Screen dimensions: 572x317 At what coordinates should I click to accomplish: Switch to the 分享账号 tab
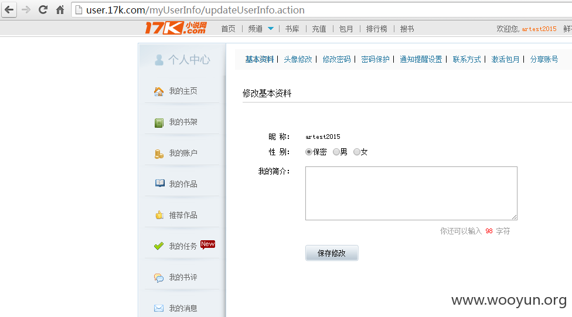point(544,59)
